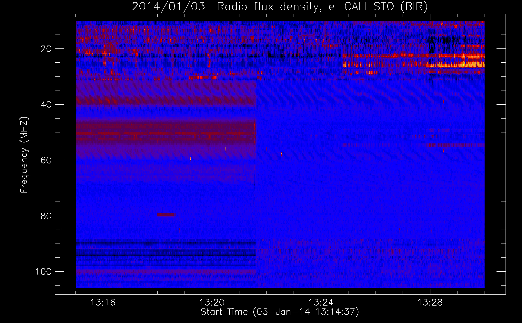Click the bright yellow emission band near 26 MHz
Image resolution: width=522 pixels, height=323 pixels.
click(x=455, y=65)
